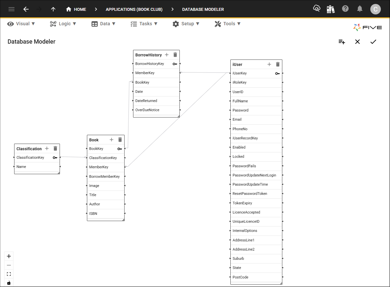390x287 pixels.
Task: Select the BorrowMemberKey field in Book
Action: (106, 176)
